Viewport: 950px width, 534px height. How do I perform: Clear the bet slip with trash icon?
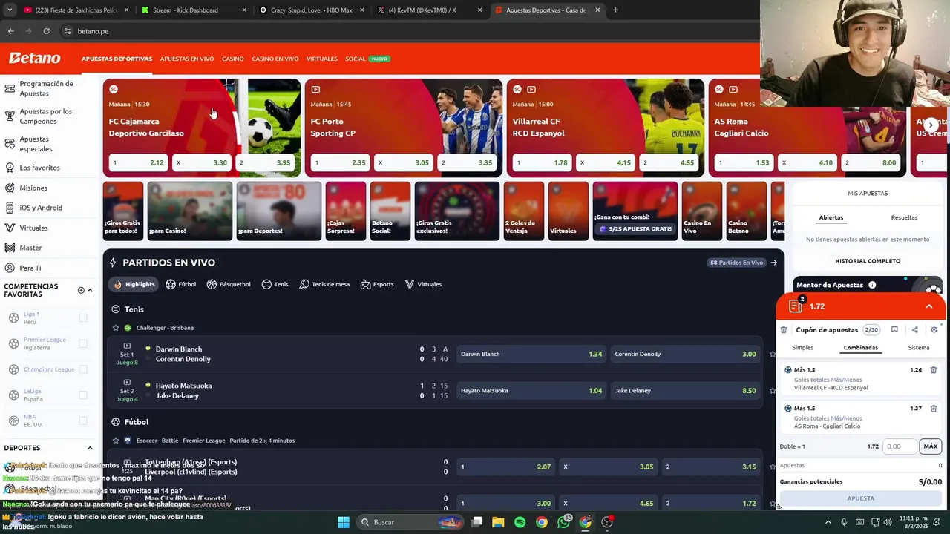tap(784, 330)
